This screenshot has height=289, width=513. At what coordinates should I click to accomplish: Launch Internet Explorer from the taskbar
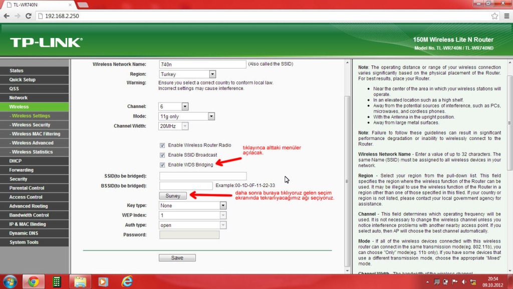coord(127,281)
